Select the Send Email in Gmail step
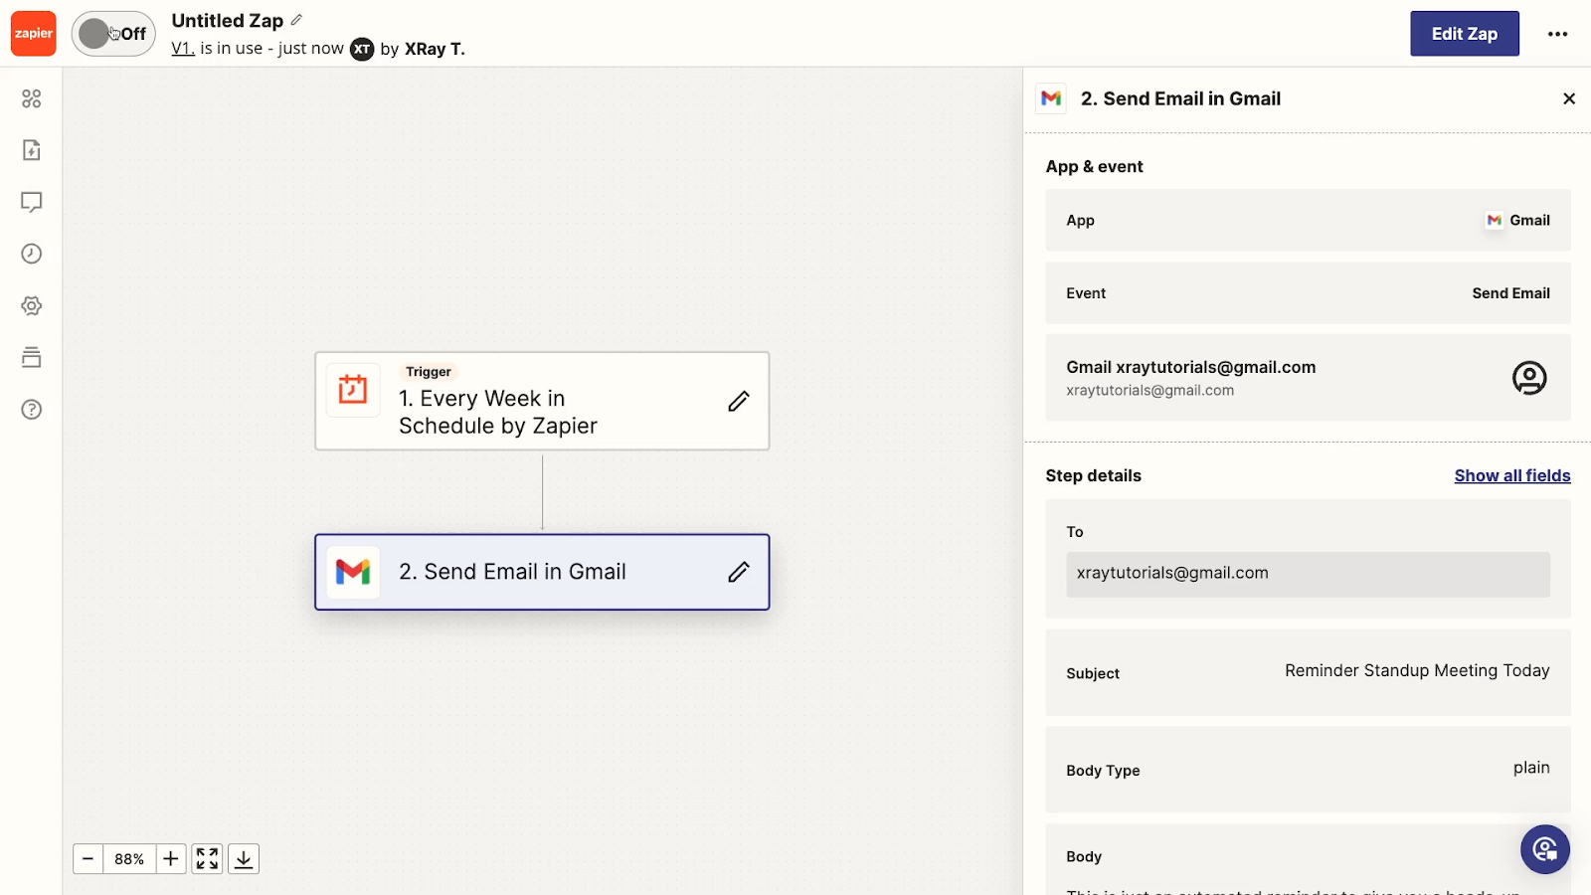Screen dimensions: 1591x895 click(x=542, y=572)
